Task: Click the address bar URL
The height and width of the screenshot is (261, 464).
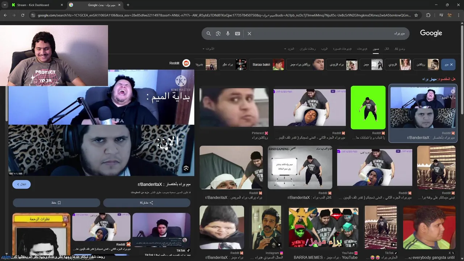Action: coord(224,15)
